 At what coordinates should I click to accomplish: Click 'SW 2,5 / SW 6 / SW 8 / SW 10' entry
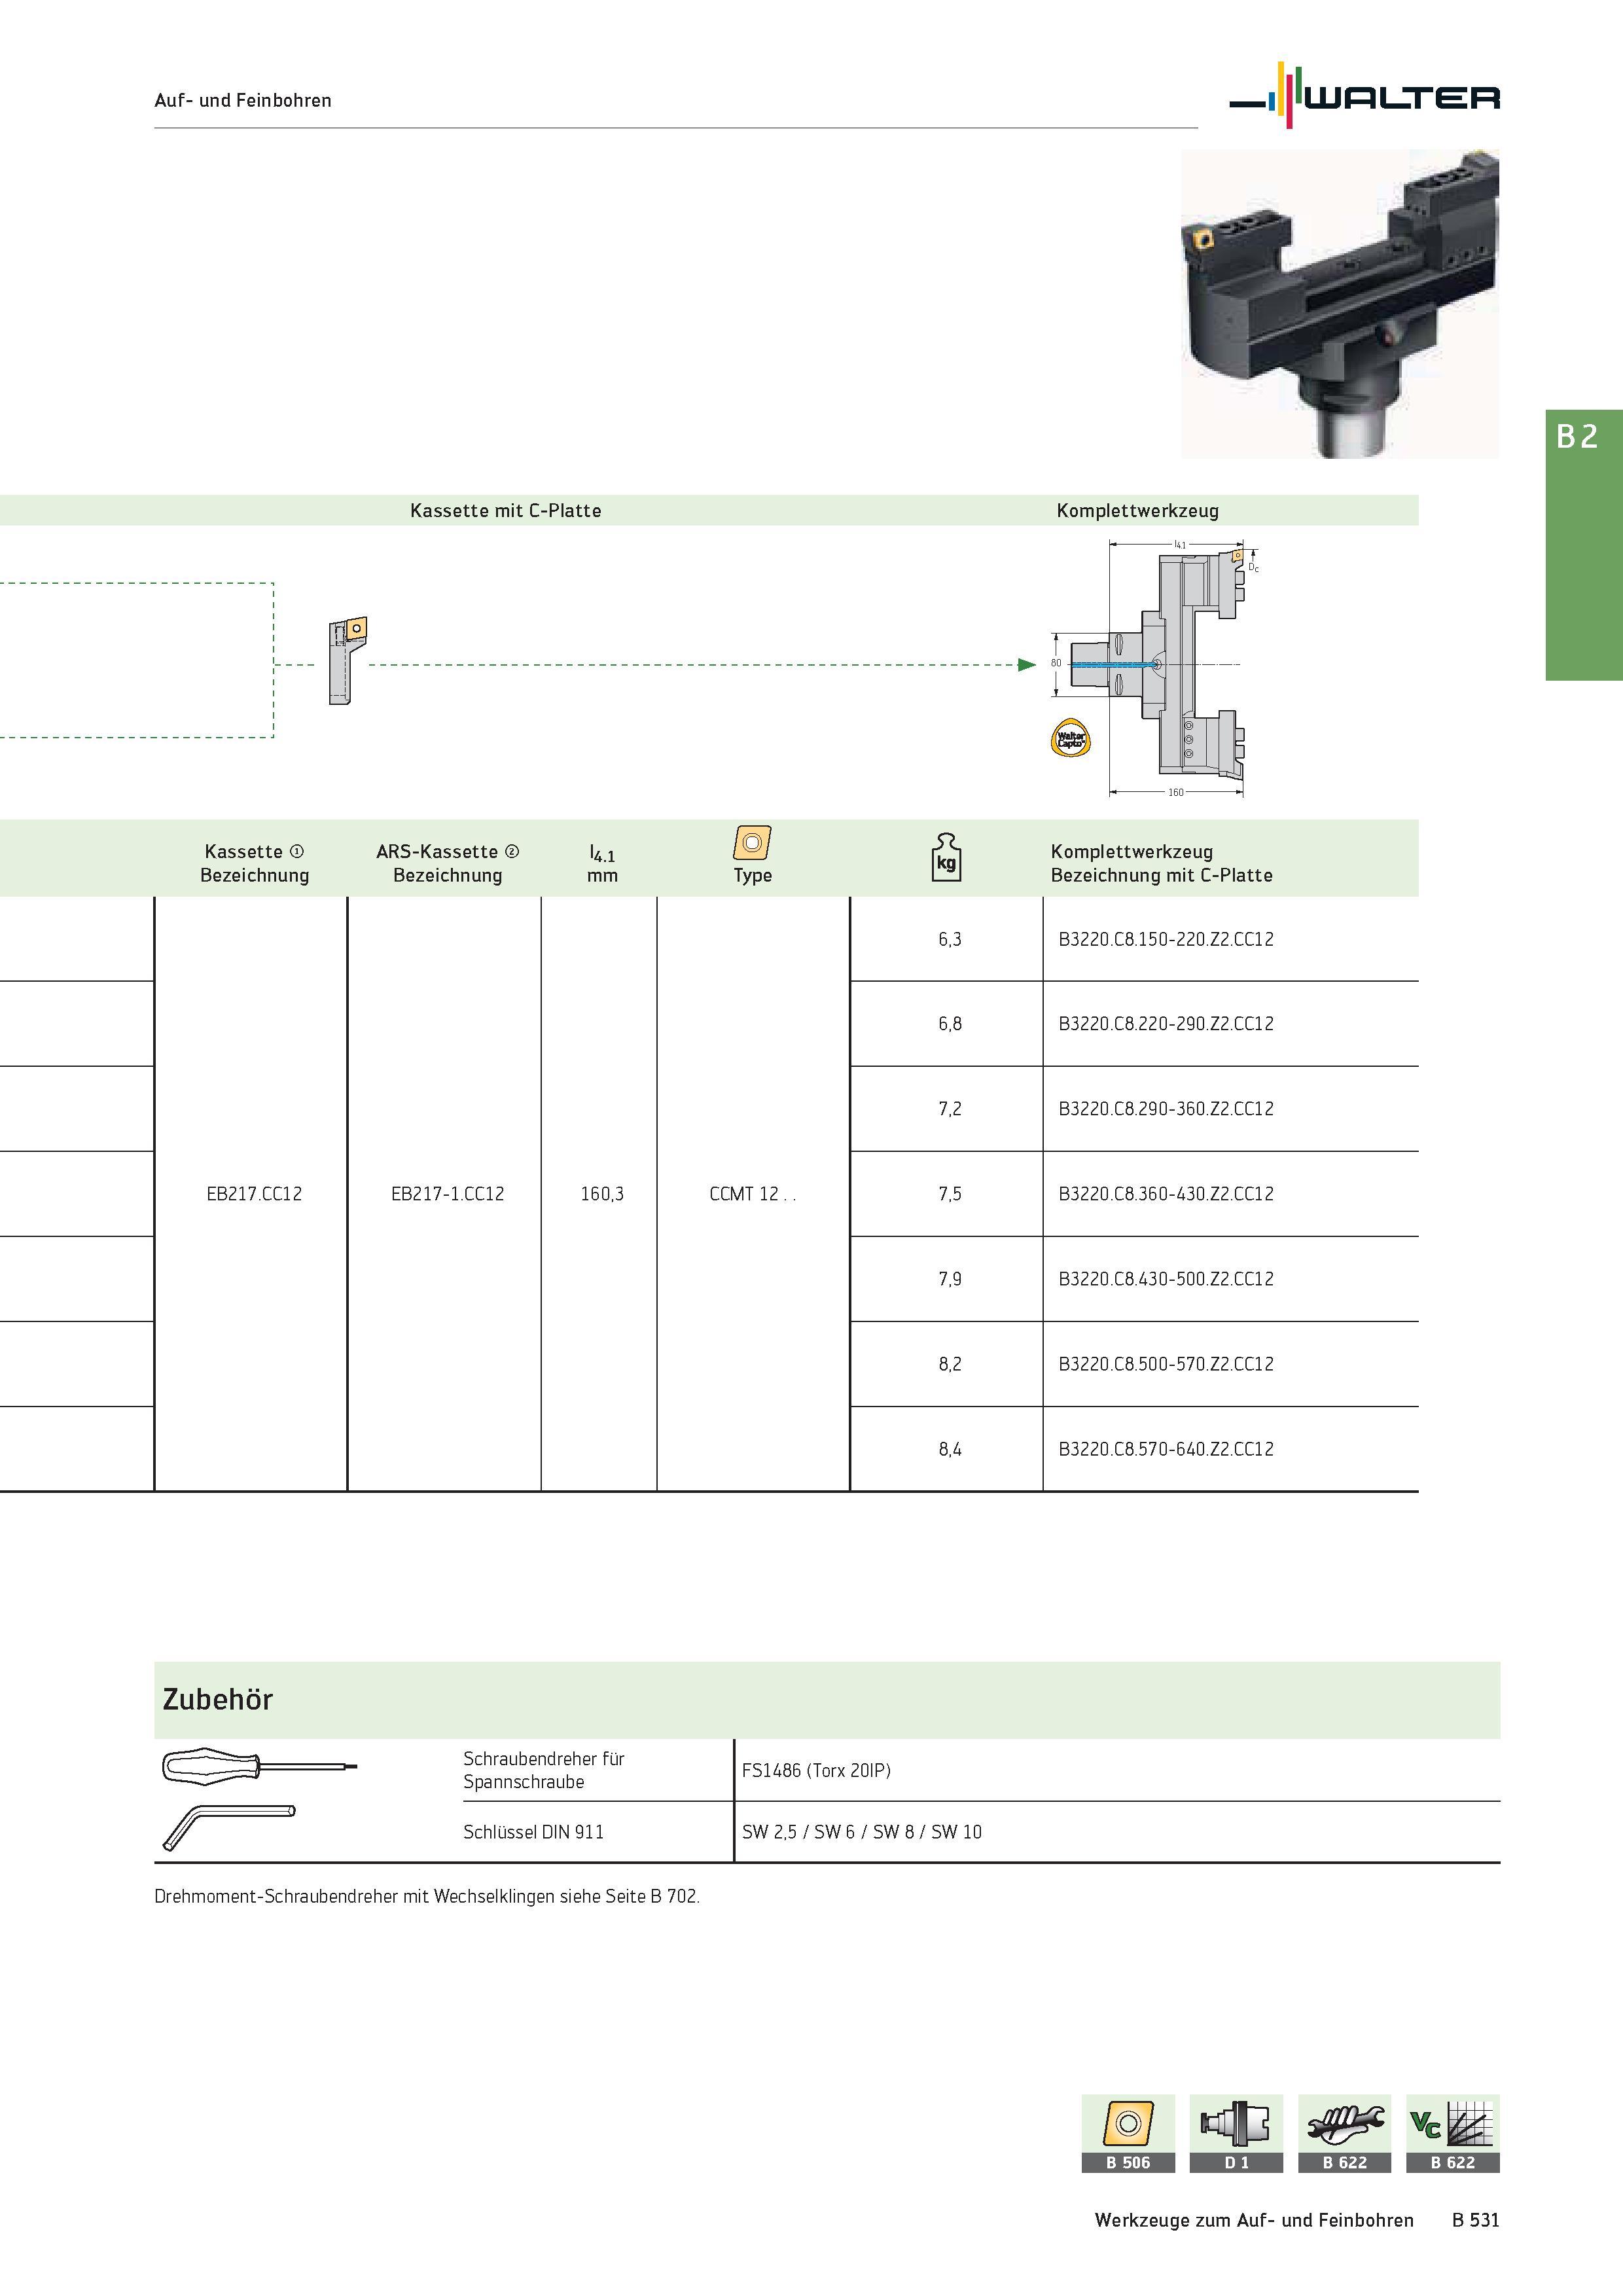(x=862, y=1832)
